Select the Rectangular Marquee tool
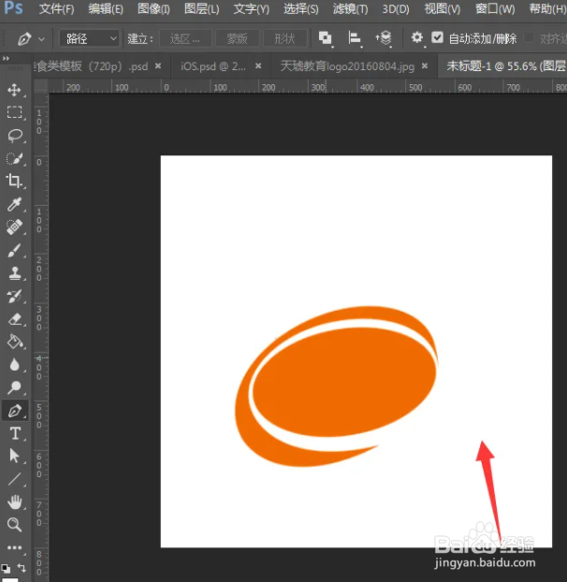 (x=14, y=112)
